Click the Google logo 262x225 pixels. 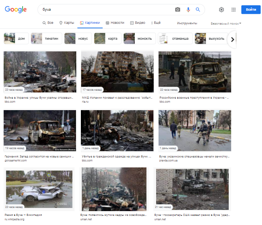point(16,10)
